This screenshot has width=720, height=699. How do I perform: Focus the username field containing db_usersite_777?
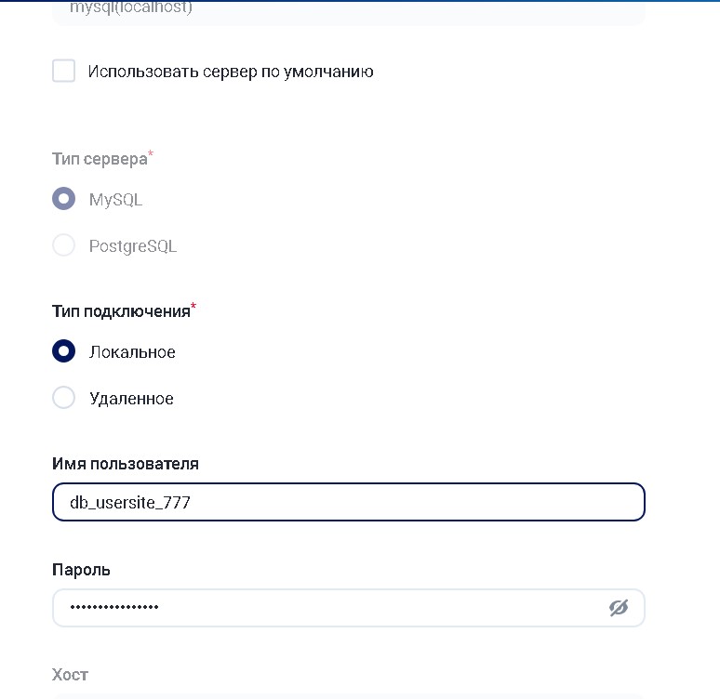click(x=348, y=502)
